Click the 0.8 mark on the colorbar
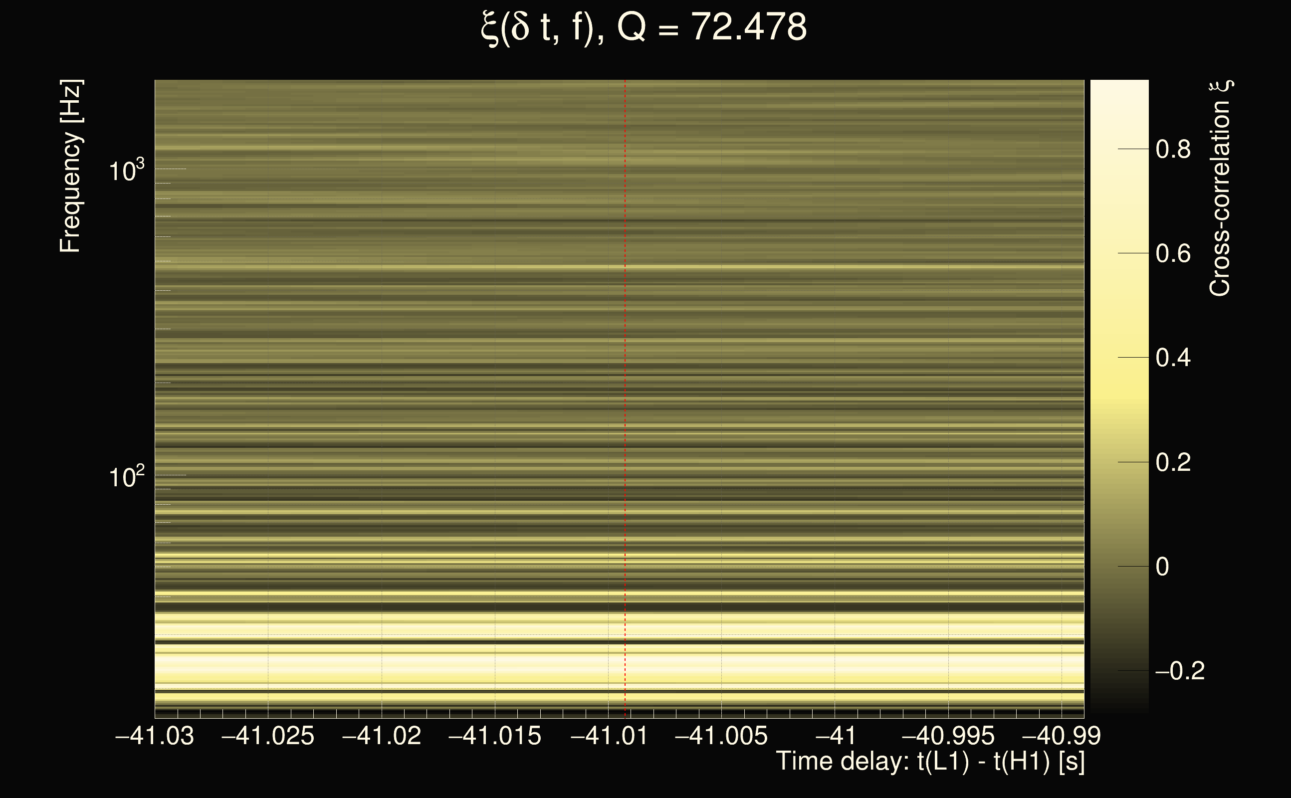 (x=1173, y=149)
